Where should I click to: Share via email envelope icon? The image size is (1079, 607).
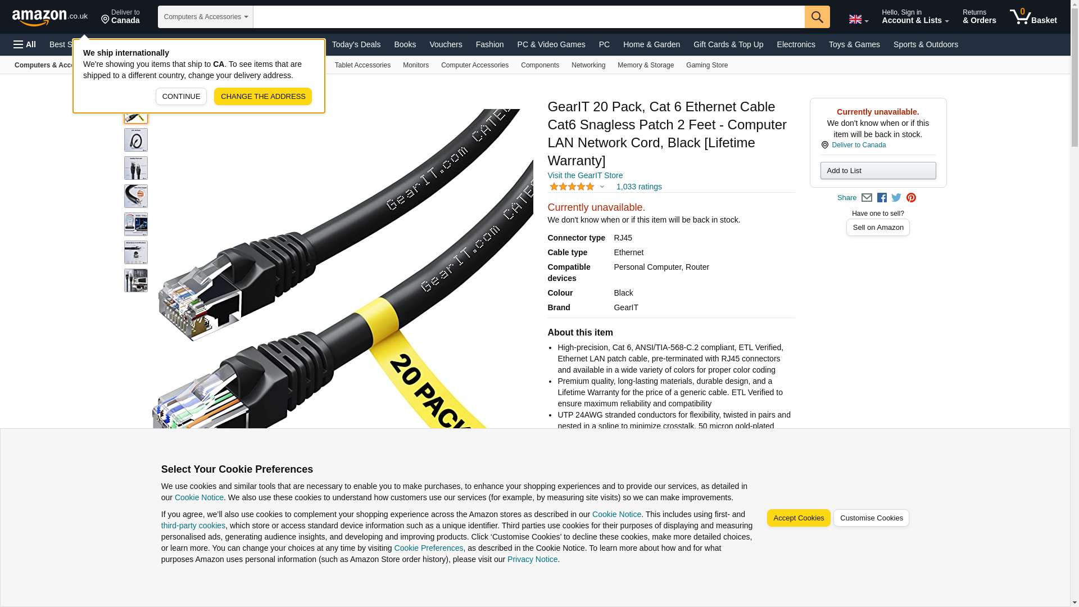[x=867, y=198]
